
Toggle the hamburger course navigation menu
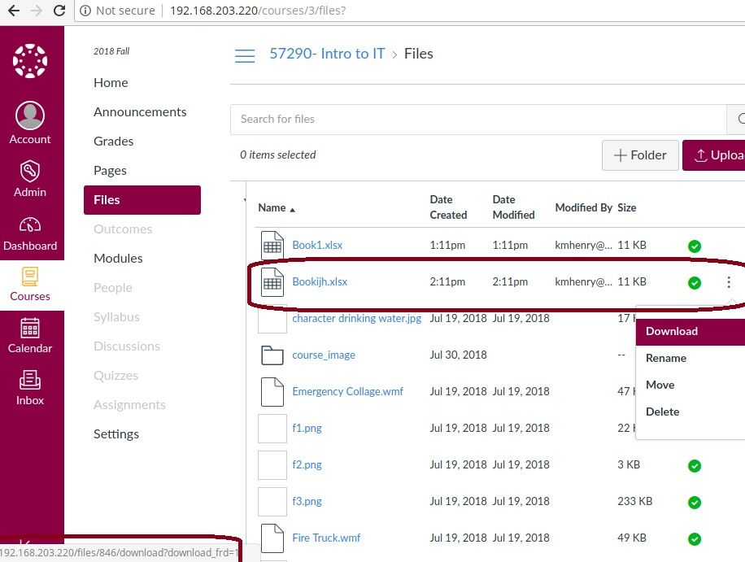245,55
